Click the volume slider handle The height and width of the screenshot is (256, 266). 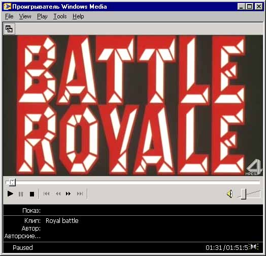[x=244, y=194]
